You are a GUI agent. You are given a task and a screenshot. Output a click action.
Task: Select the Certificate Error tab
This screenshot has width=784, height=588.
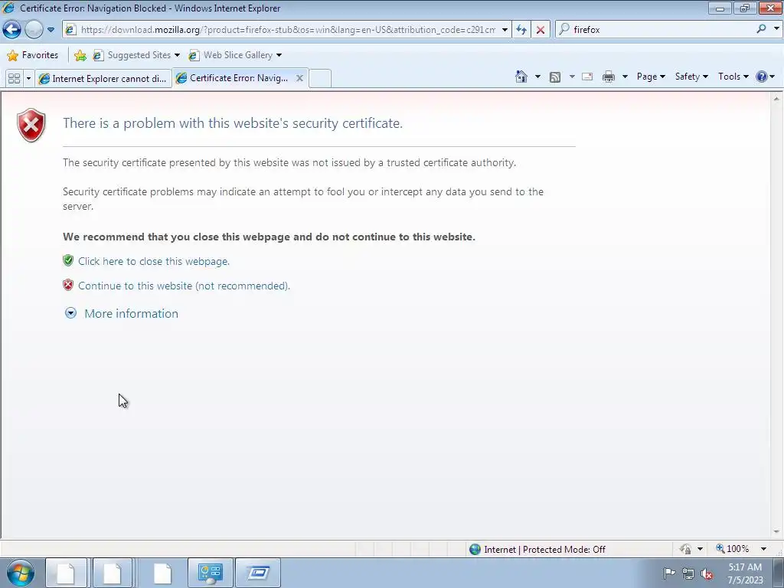234,78
